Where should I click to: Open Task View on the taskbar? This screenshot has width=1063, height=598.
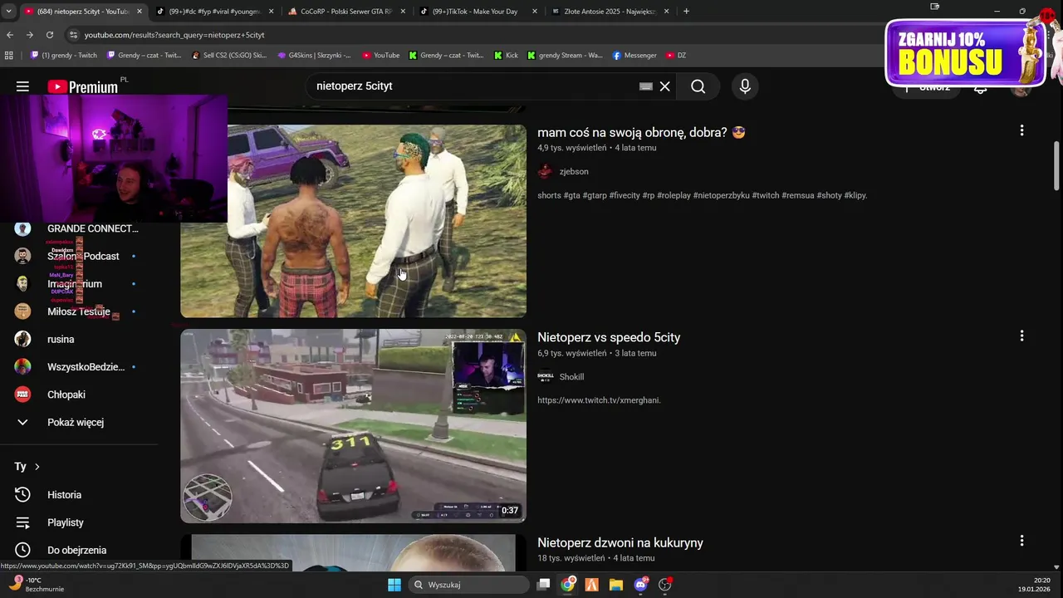[x=543, y=585]
